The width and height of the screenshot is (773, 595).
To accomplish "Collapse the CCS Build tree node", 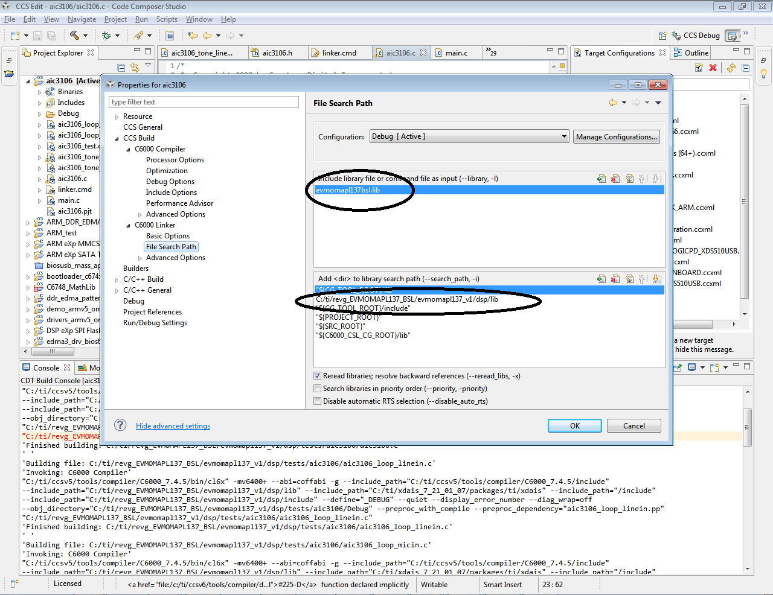I will click(117, 139).
